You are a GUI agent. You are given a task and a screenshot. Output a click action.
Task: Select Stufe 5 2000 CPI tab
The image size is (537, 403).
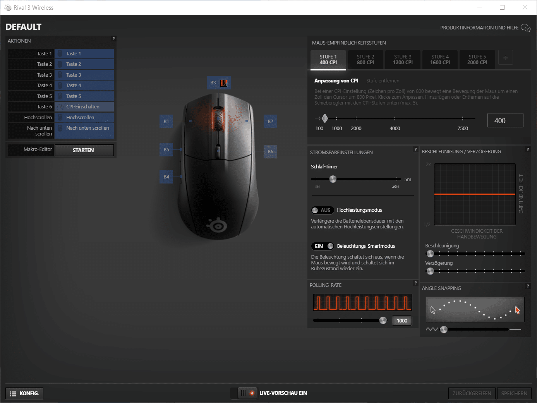click(477, 60)
